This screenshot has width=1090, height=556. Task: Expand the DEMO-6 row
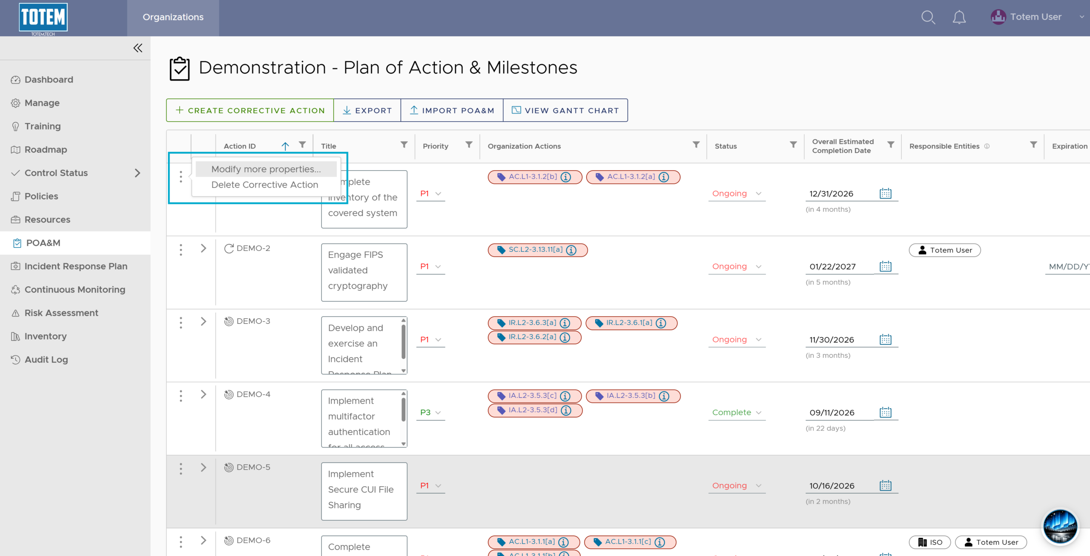point(204,540)
